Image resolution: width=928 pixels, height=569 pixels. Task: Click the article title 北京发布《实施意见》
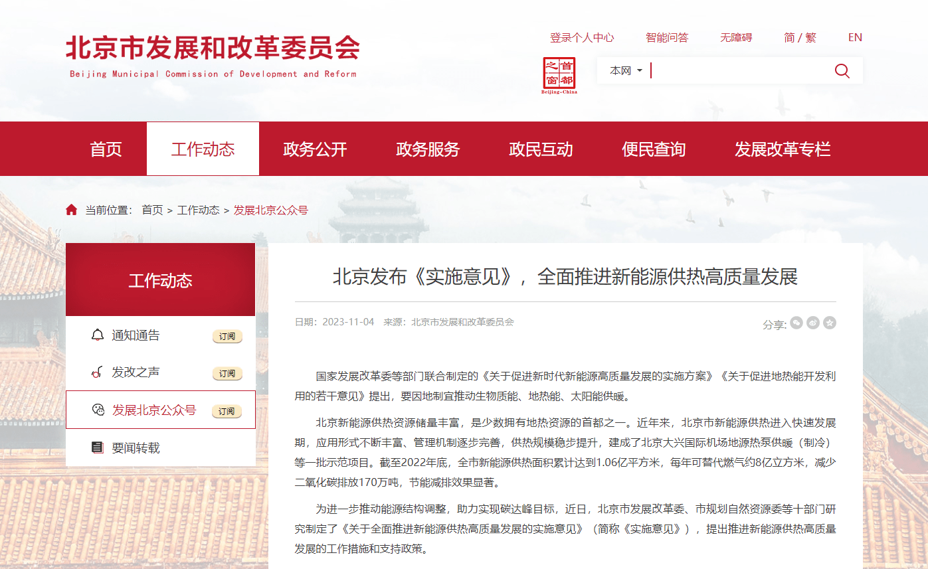[x=565, y=276]
